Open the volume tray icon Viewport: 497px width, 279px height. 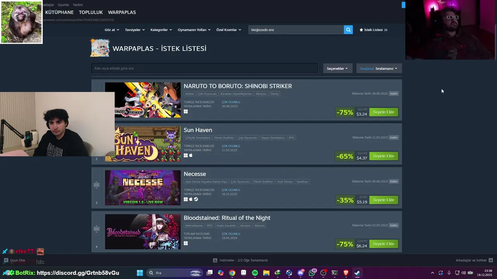[x=463, y=273]
